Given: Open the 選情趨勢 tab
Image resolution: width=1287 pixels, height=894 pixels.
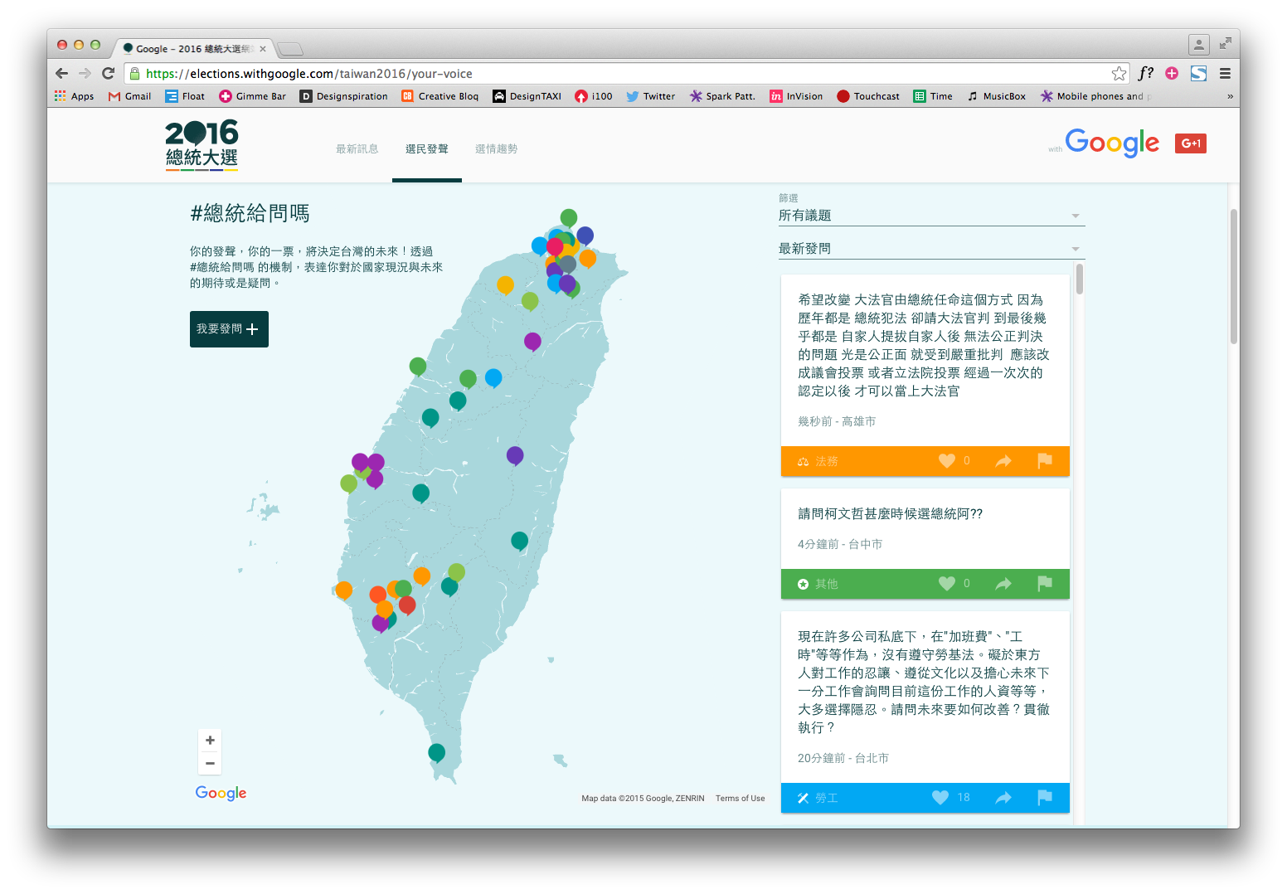Looking at the screenshot, I should point(496,148).
